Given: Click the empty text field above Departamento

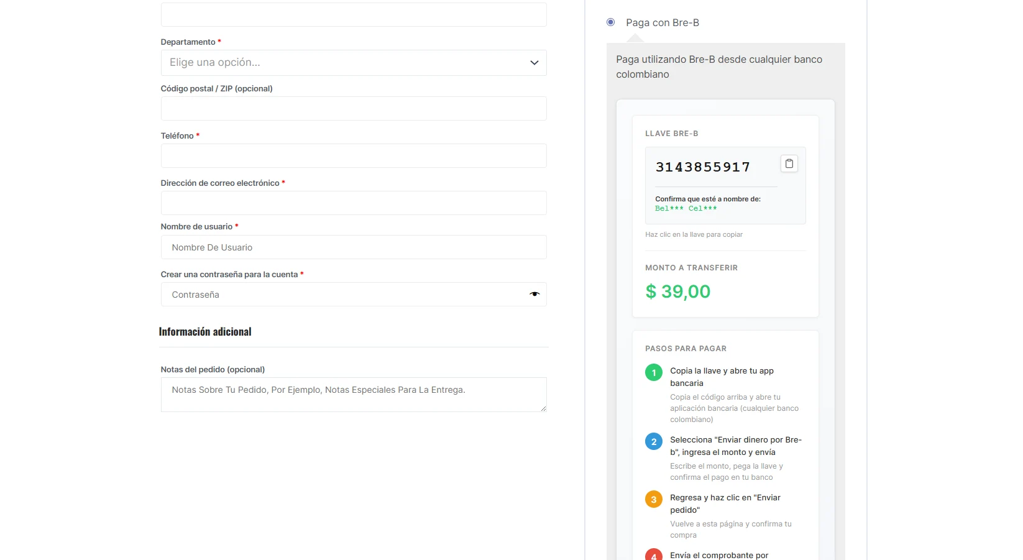Looking at the screenshot, I should (353, 14).
